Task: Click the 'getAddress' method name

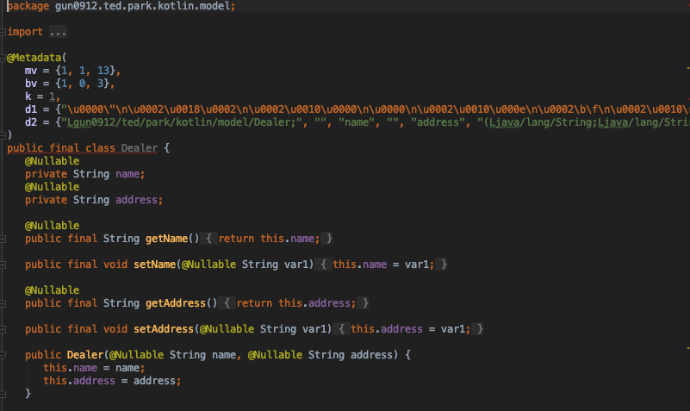Action: click(176, 303)
